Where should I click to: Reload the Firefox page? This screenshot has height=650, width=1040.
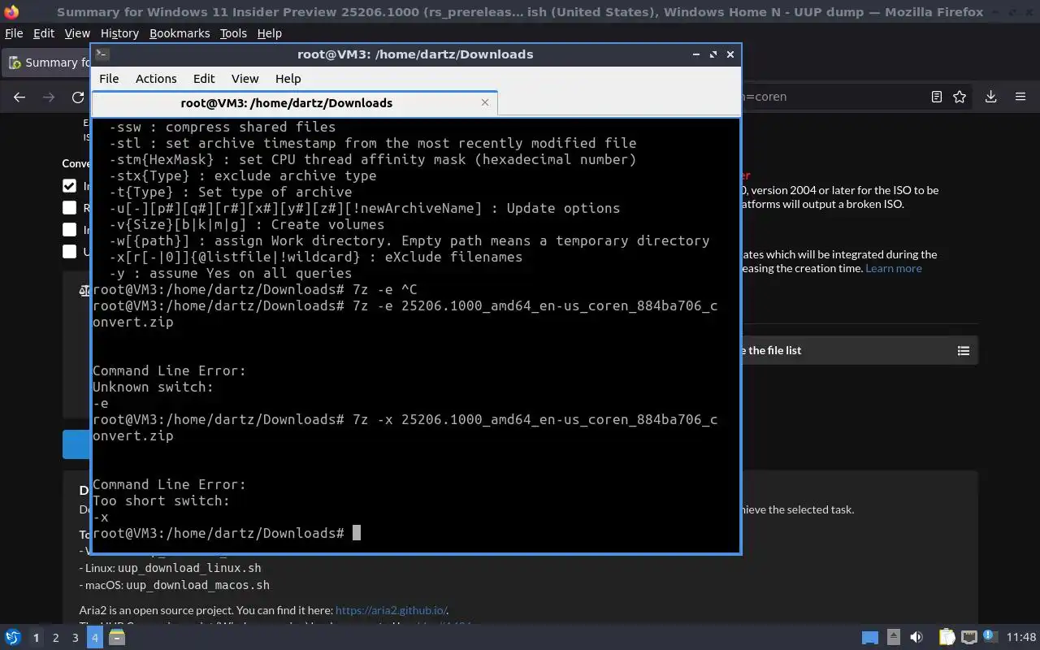pyautogui.click(x=78, y=97)
